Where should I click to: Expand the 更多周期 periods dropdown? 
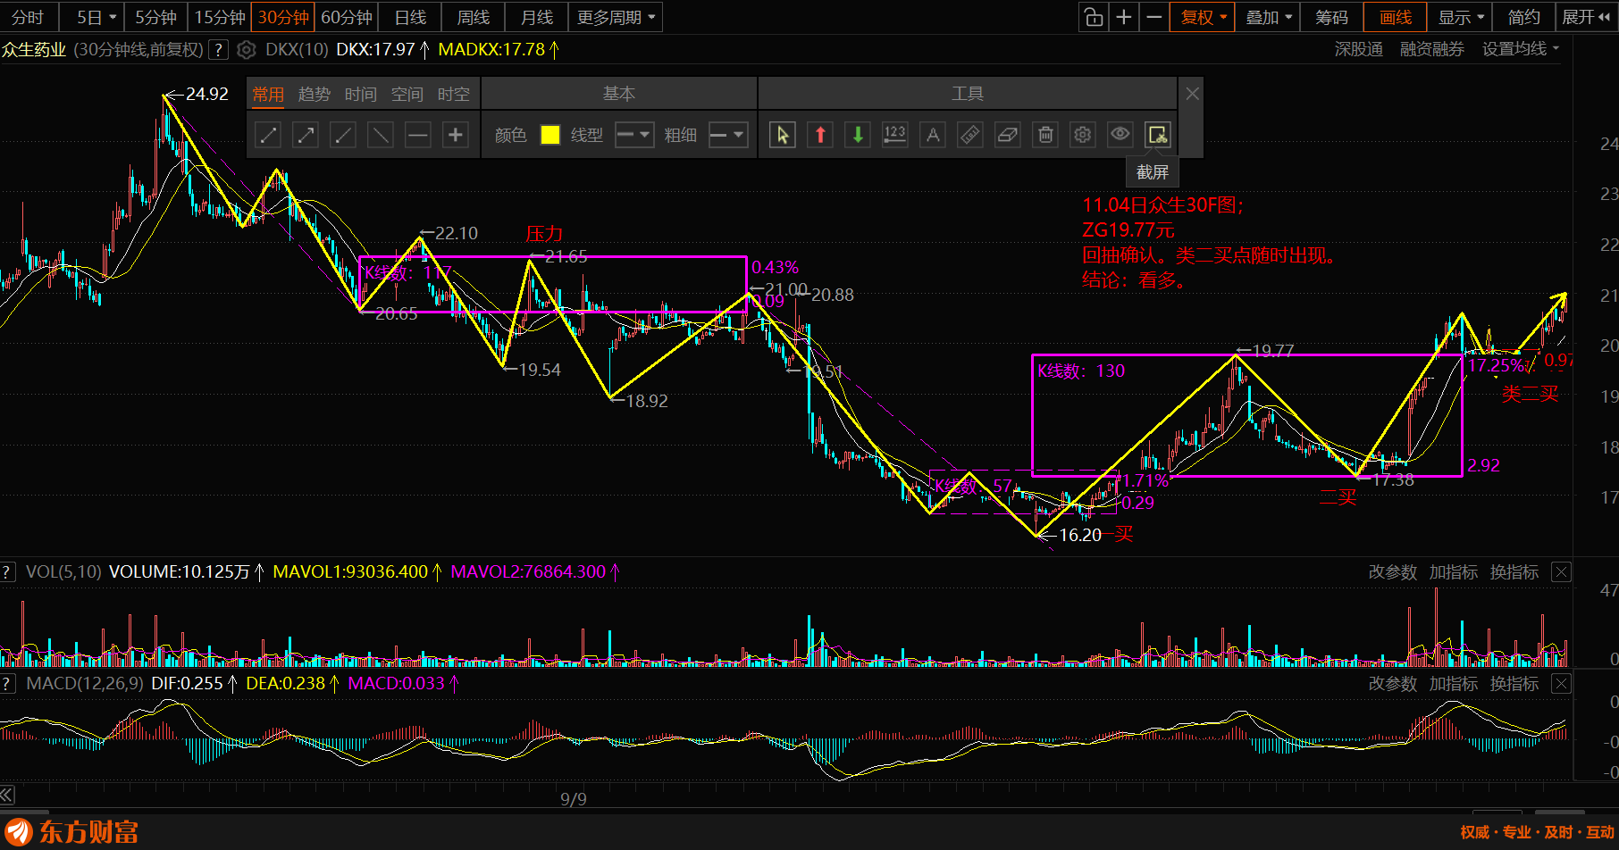(x=617, y=17)
